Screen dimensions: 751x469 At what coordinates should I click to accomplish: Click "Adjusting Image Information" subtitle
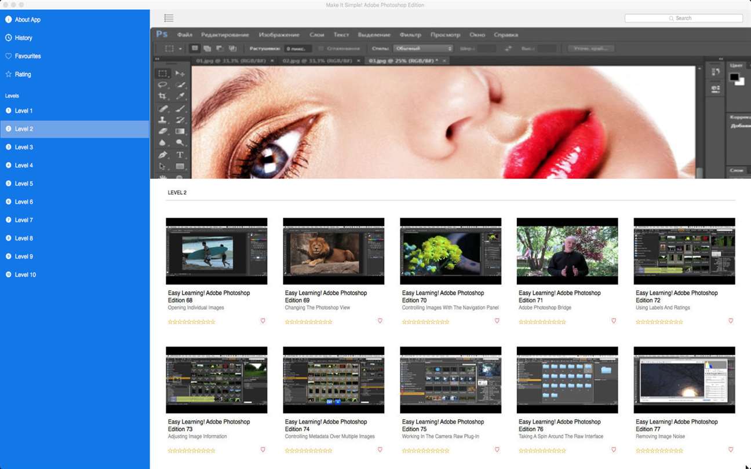pyautogui.click(x=198, y=437)
